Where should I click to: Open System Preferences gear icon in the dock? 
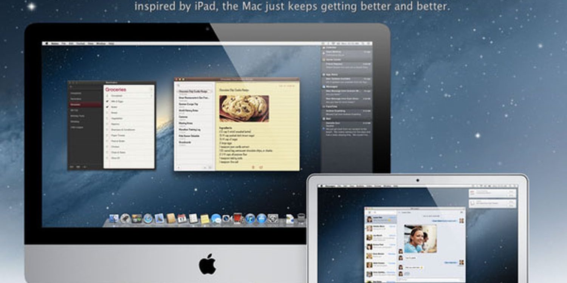pyautogui.click(x=273, y=218)
